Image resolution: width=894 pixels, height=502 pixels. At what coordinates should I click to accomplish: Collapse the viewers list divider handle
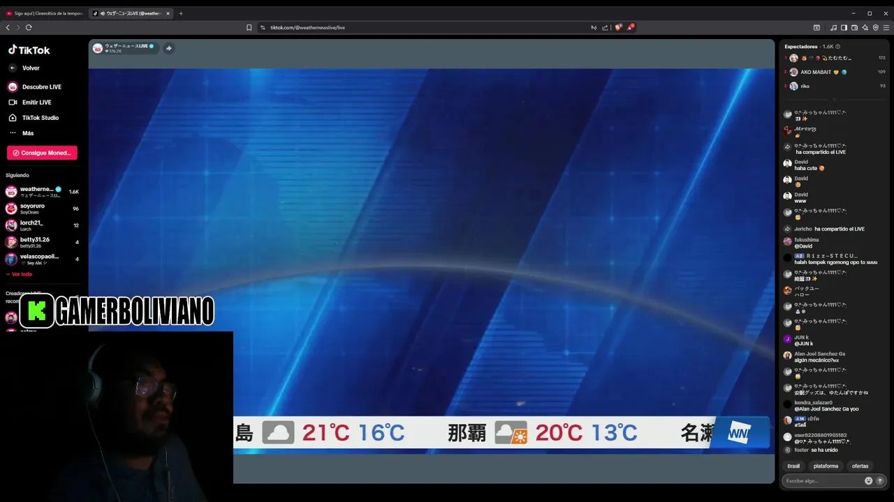pyautogui.click(x=834, y=100)
